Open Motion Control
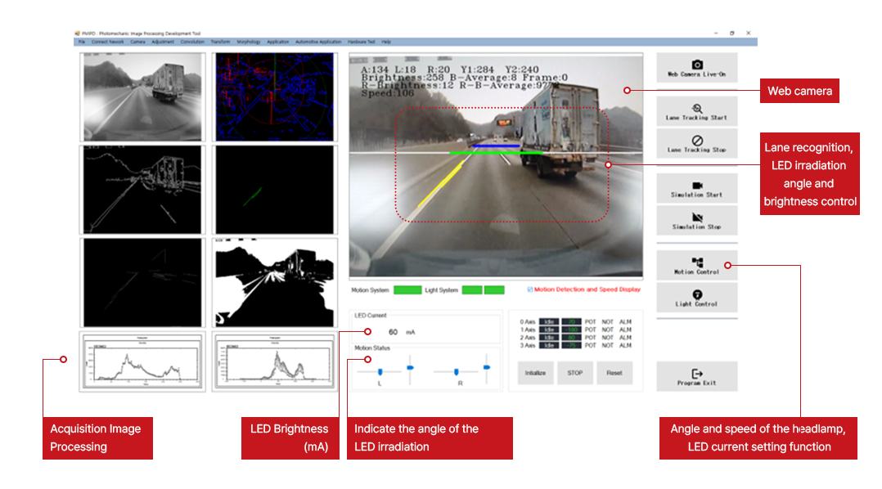This screenshot has width=882, height=489. (696, 266)
